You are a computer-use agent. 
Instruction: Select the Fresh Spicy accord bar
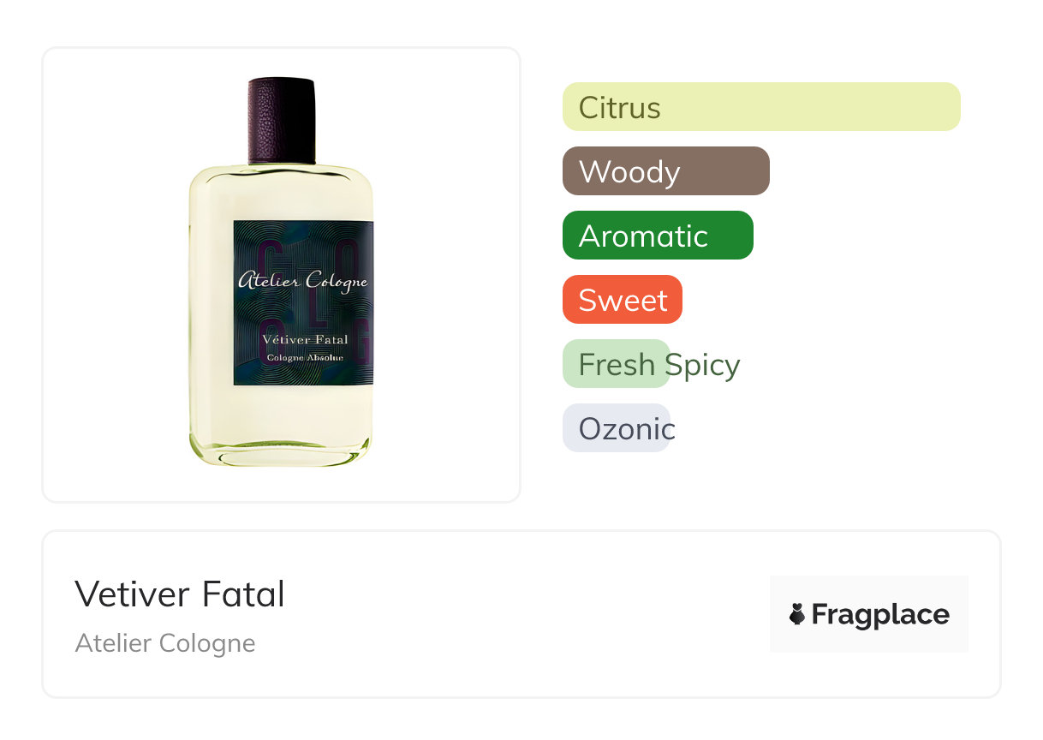click(617, 364)
